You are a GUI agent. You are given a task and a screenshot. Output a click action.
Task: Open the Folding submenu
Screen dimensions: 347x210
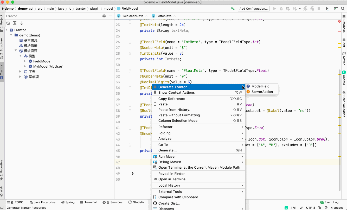pos(198,133)
